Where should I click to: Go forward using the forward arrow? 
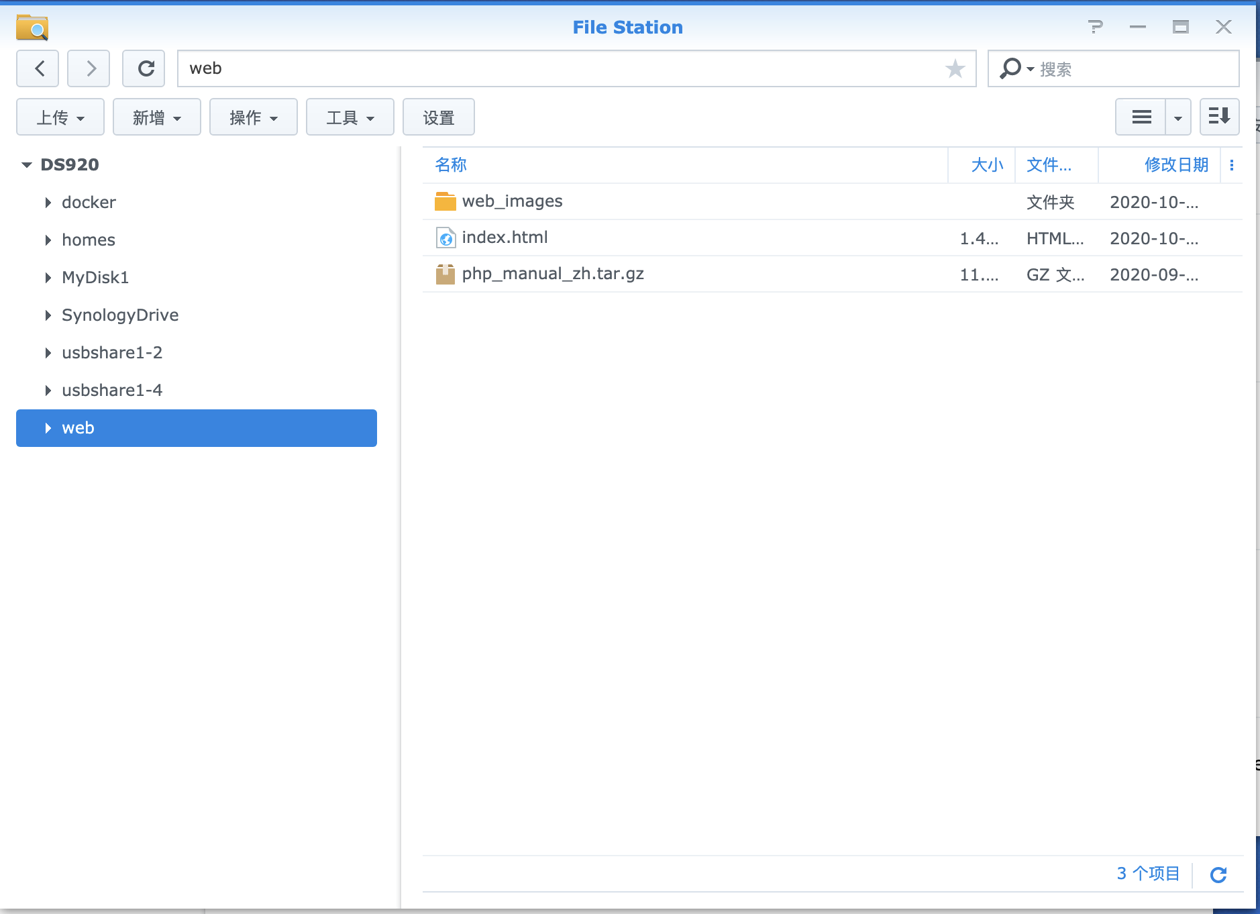pyautogui.click(x=89, y=68)
